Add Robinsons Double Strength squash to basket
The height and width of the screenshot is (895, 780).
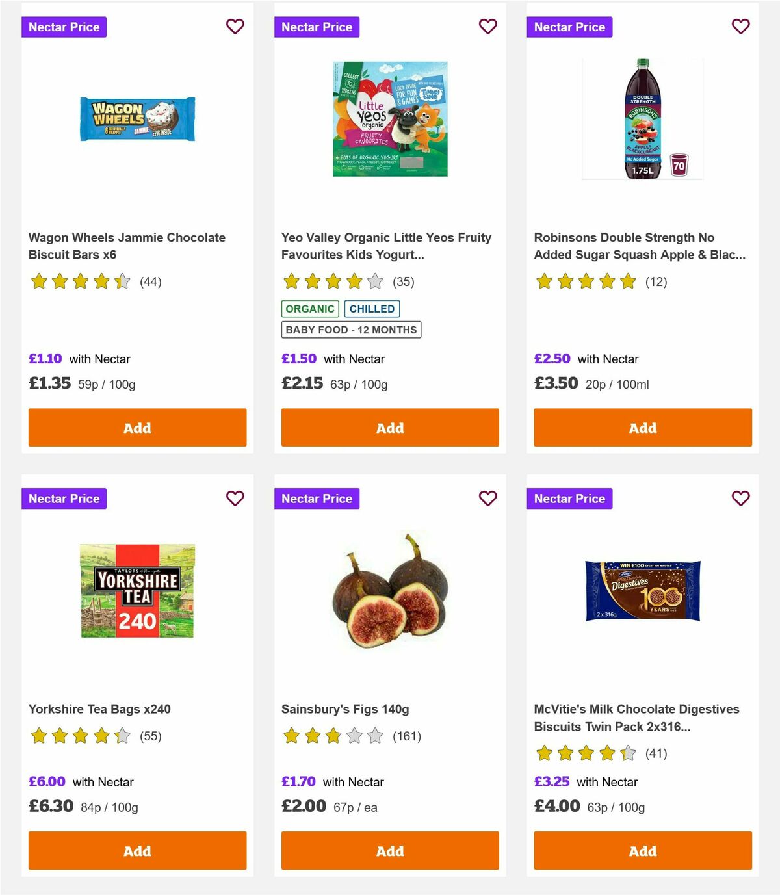click(x=642, y=428)
